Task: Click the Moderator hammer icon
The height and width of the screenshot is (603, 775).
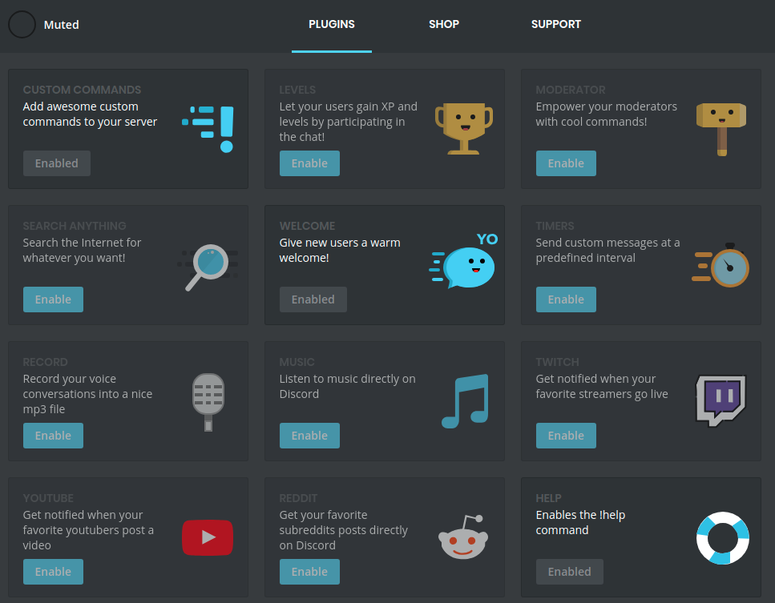Action: (721, 129)
